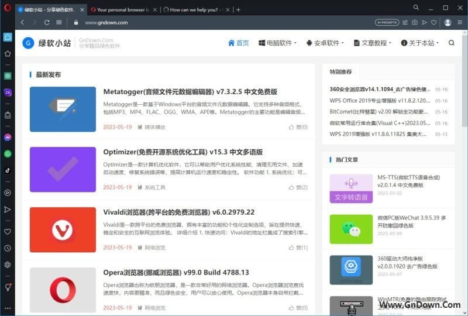Click the website search magnifier icon
Image resolution: width=468 pixels, height=316 pixels.
tap(451, 43)
